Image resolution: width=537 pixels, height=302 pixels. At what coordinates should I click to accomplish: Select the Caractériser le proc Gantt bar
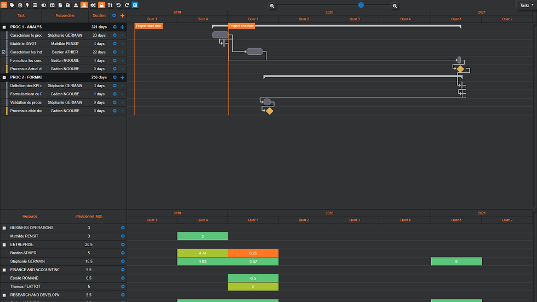click(220, 35)
